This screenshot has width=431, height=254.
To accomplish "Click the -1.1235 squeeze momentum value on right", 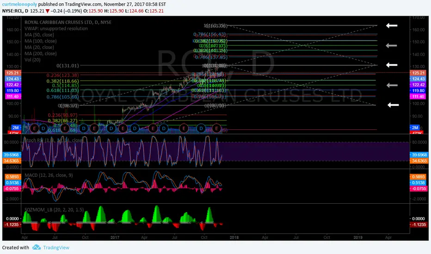I will [419, 224].
